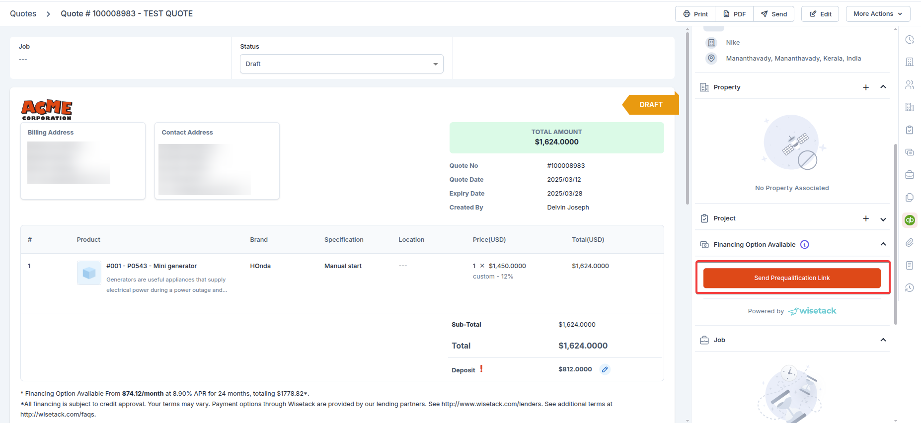Click the Job section briefcase icon

[704, 340]
